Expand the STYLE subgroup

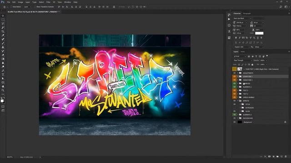(241, 104)
